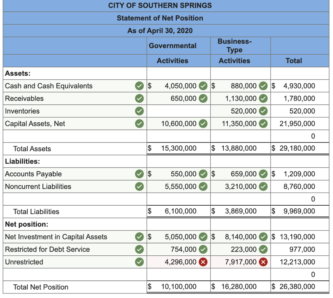Click the green checkmark beside Accounts Payable label
The height and width of the screenshot is (298, 333).
[x=139, y=174]
